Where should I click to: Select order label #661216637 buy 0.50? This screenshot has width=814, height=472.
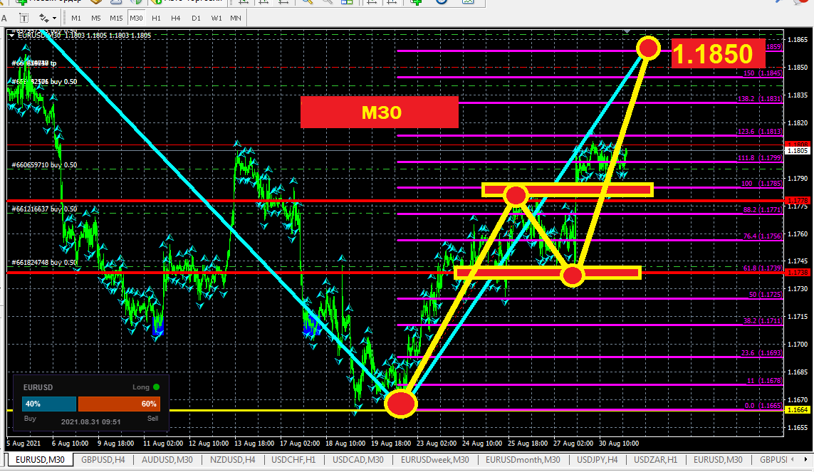[44, 209]
